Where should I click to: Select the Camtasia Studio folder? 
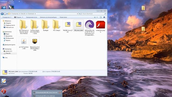click(x=35, y=27)
